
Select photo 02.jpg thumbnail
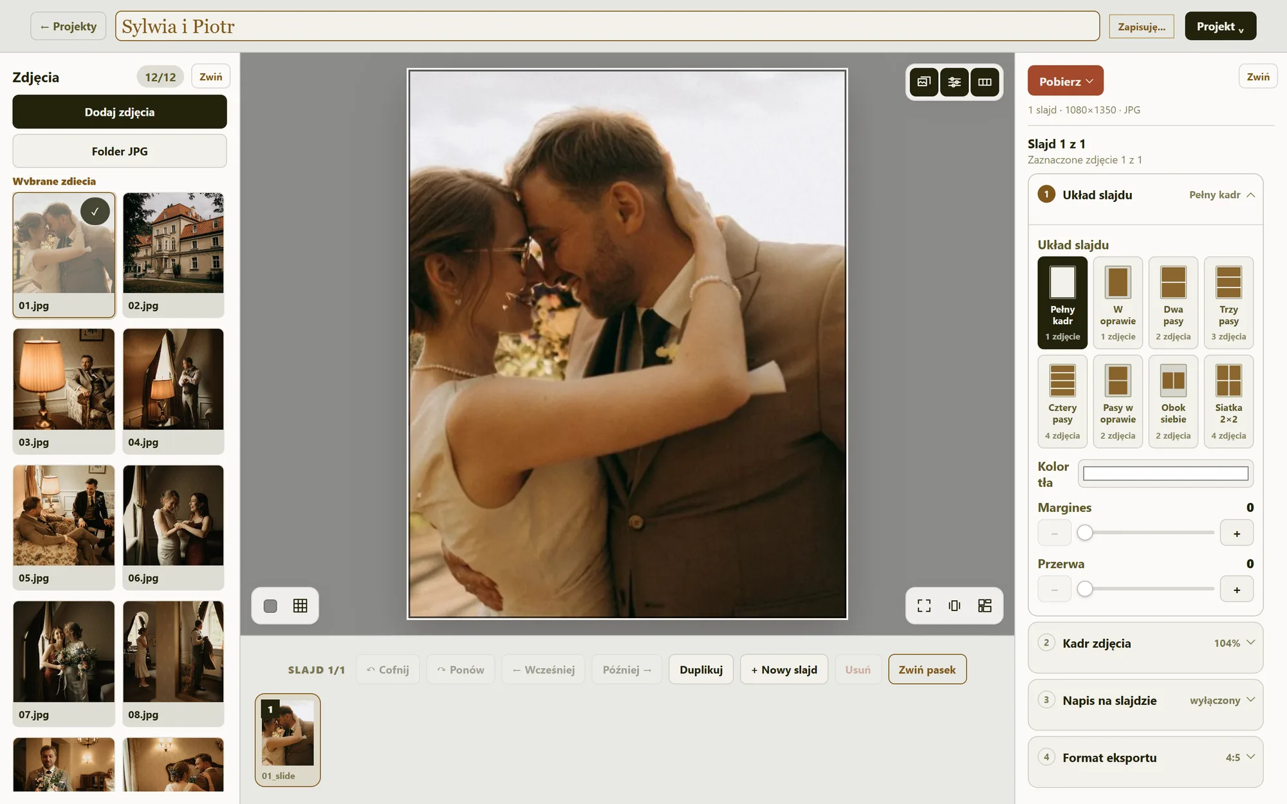coord(173,255)
